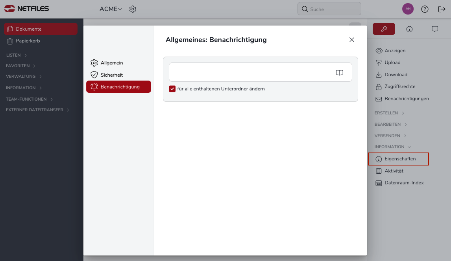The image size is (451, 261).
Task: Expand the VERWALTUNG section
Action: coord(24,76)
